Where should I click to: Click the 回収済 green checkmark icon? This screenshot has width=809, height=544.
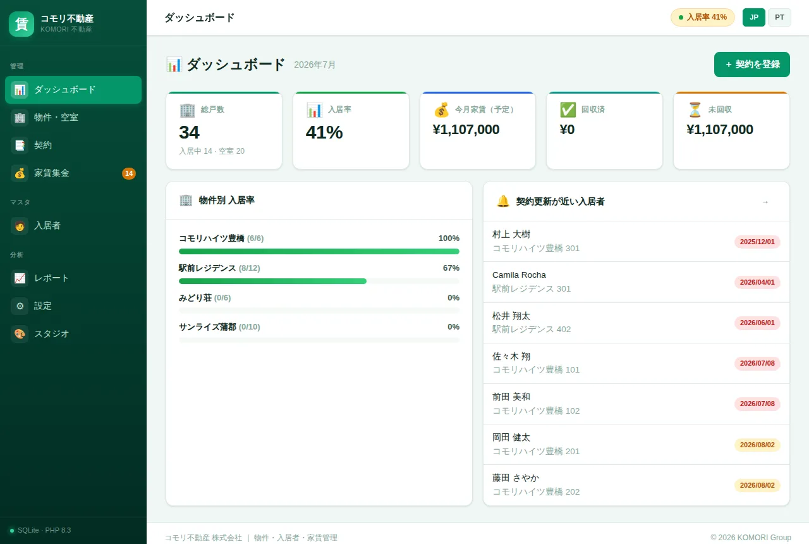[568, 110]
